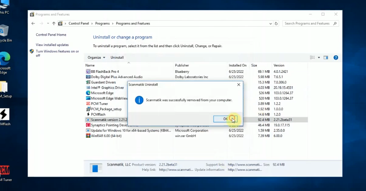Open recent locations dropdown arrow
This screenshot has height=191, width=366.
click(x=48, y=23)
